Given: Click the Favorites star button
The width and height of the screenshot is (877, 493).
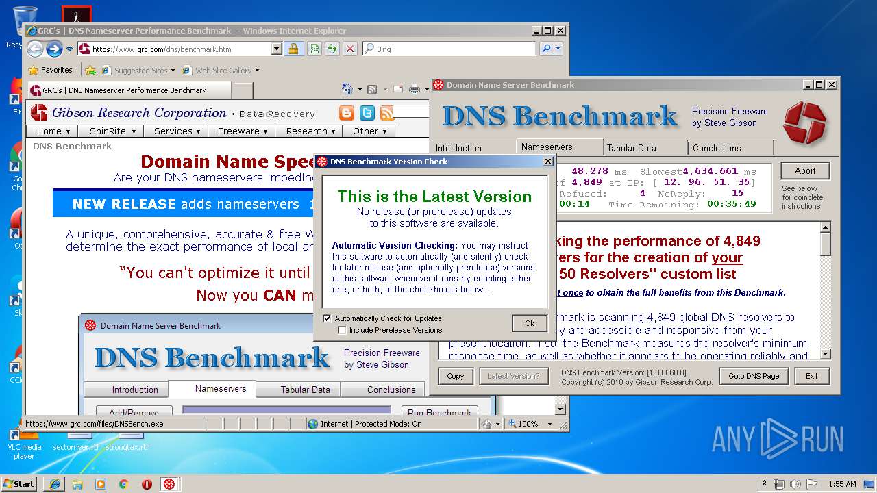Looking at the screenshot, I should 50,70.
